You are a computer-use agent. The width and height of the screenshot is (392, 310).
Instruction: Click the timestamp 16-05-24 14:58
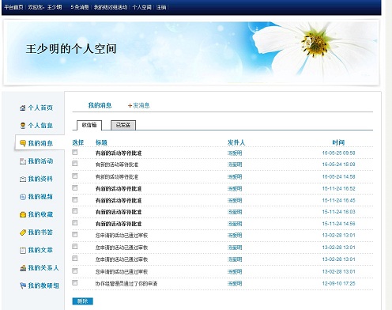click(338, 176)
